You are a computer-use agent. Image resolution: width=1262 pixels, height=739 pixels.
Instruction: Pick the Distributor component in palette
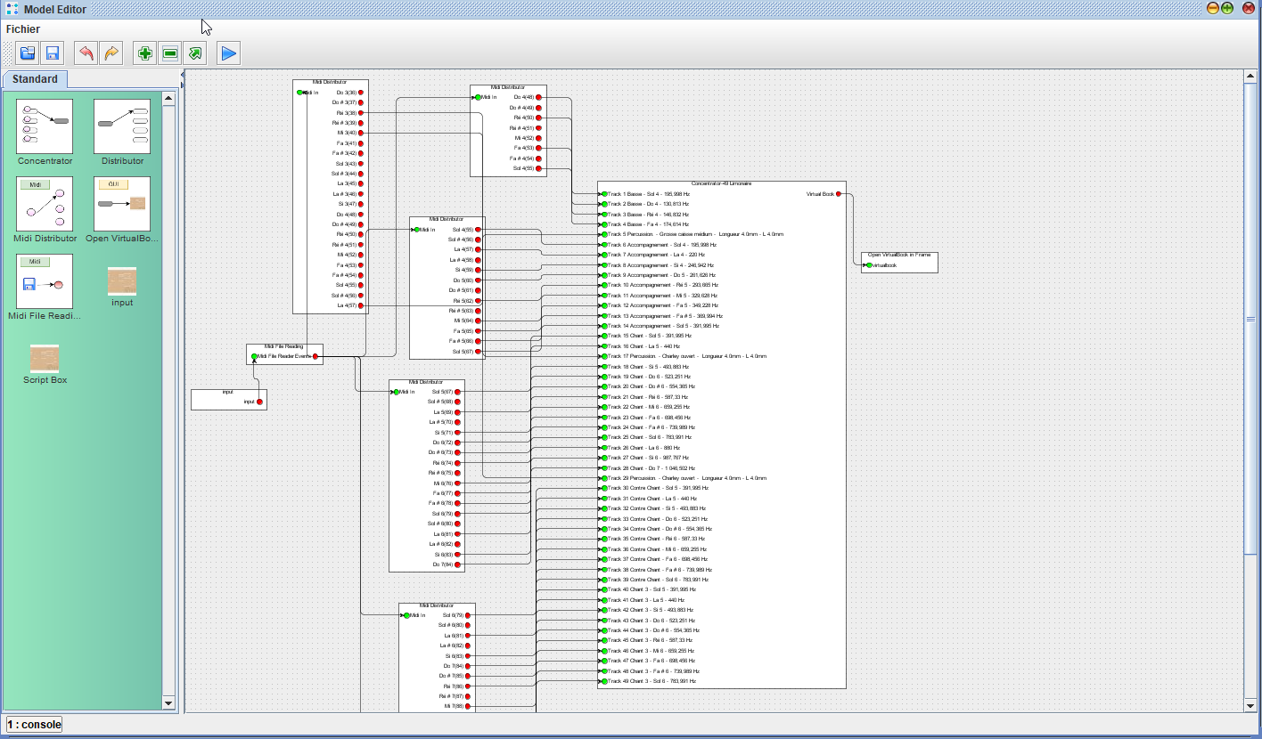click(x=122, y=126)
